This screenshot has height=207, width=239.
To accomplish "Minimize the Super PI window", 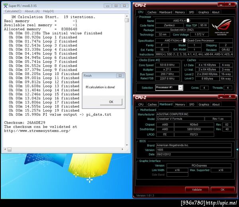I will click(108, 6).
